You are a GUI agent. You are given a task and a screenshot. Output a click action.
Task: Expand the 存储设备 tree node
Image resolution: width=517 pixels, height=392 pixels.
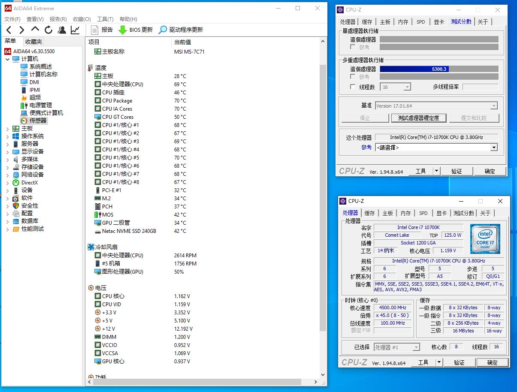[7, 167]
